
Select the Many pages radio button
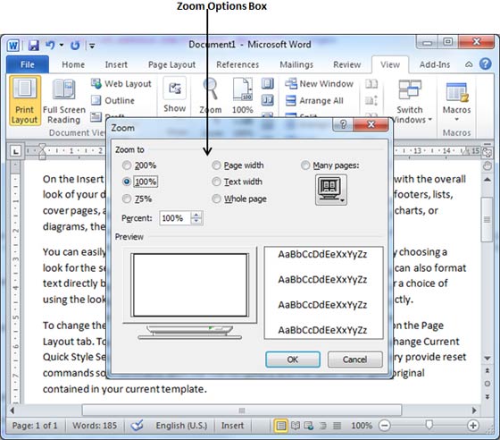click(305, 165)
